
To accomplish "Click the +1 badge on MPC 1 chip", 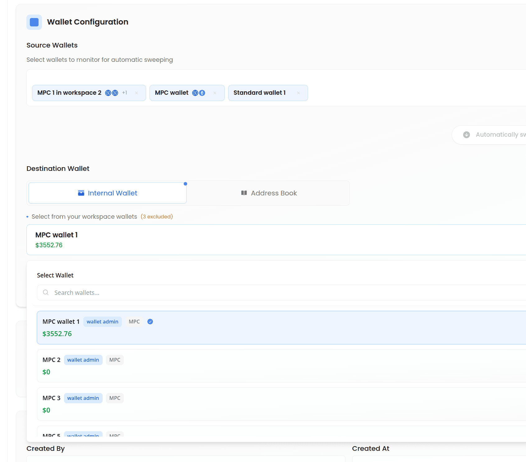I will pyautogui.click(x=125, y=93).
